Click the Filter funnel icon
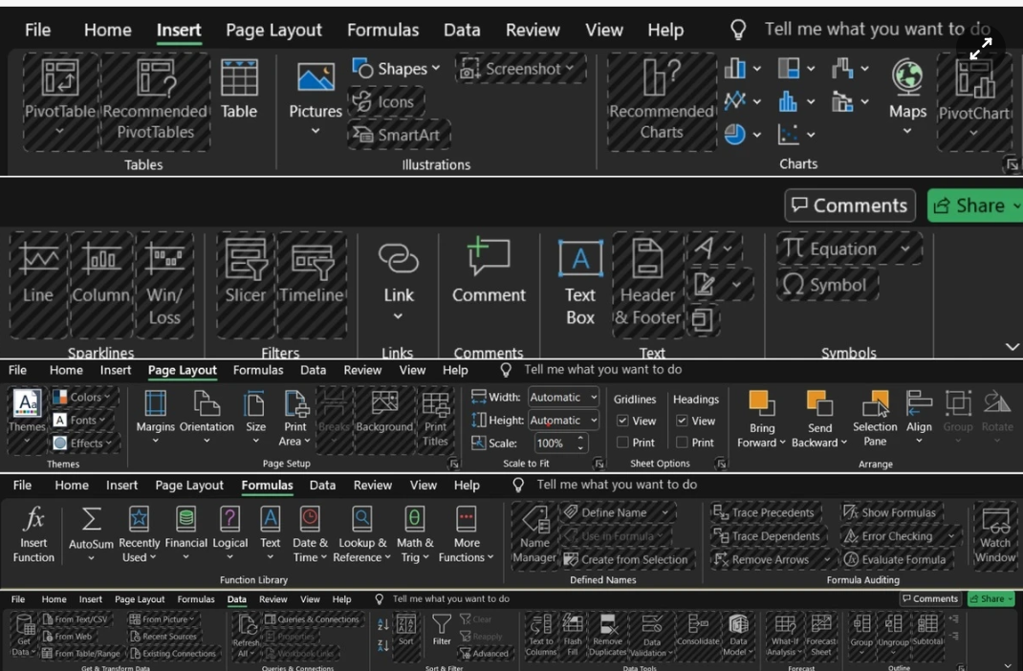1023x671 pixels. point(441,625)
